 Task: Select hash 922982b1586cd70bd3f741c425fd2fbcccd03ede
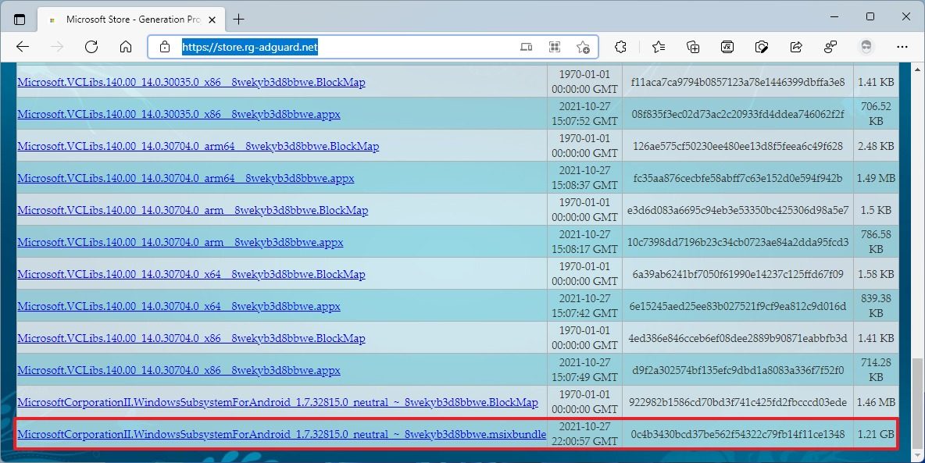(x=737, y=402)
